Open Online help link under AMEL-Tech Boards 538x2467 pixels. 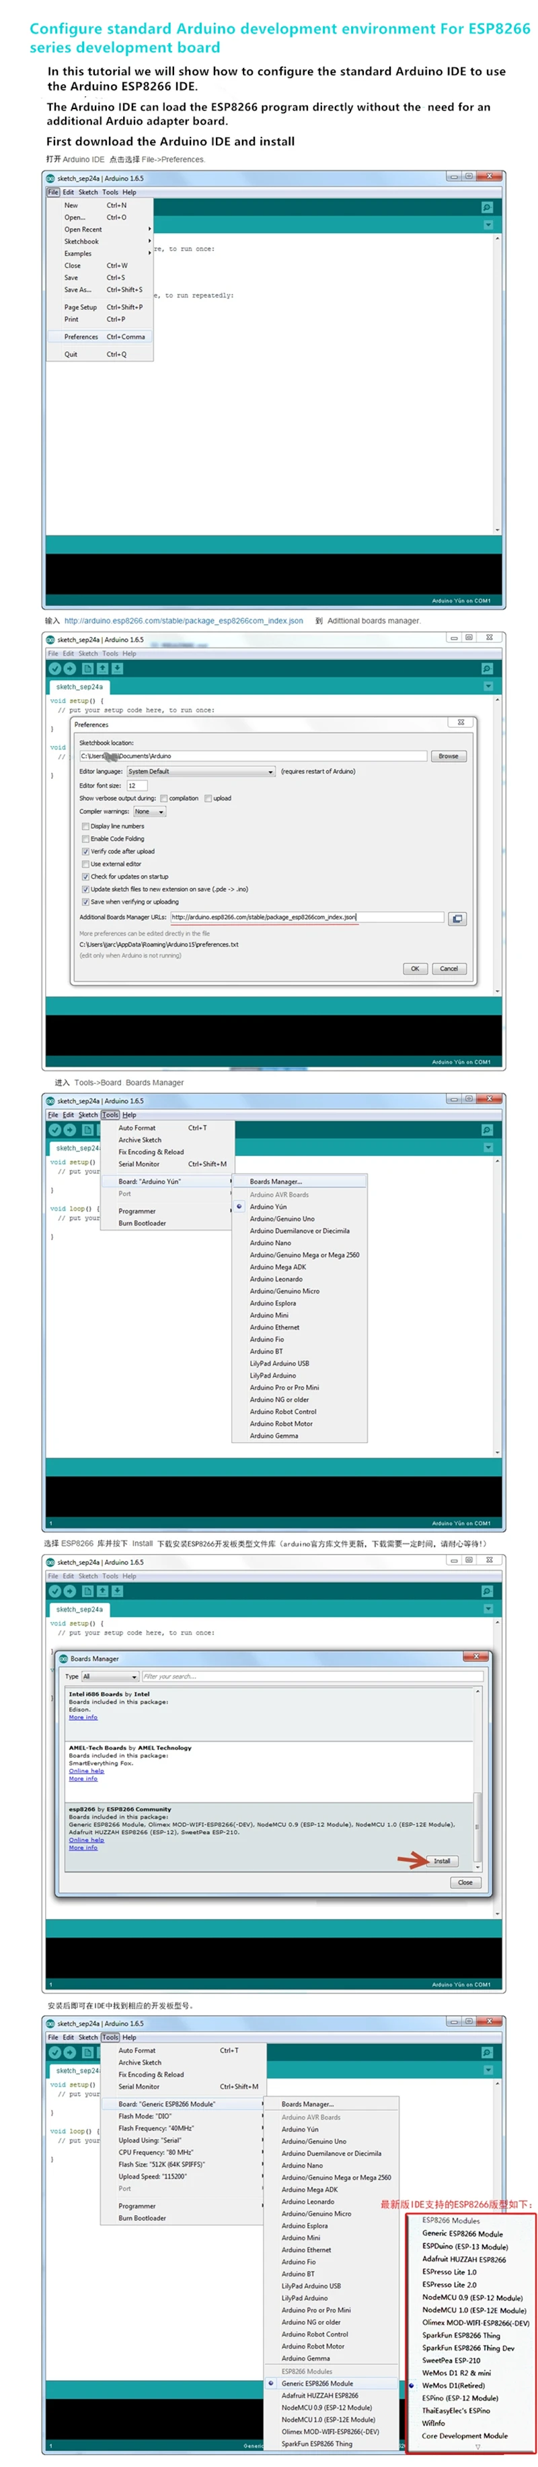(86, 1771)
